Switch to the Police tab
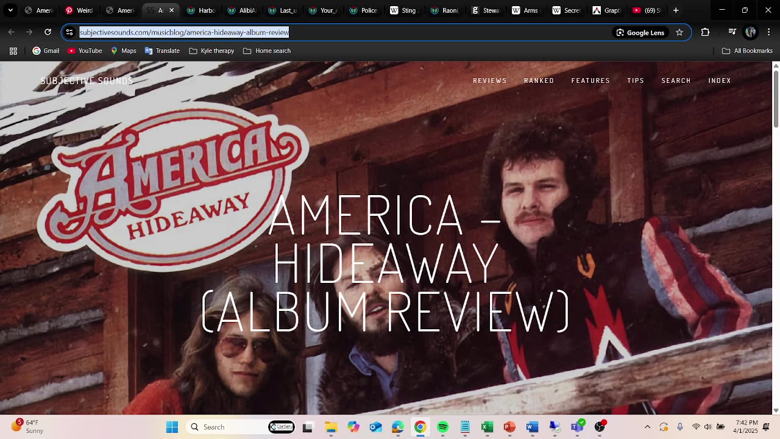 point(363,10)
